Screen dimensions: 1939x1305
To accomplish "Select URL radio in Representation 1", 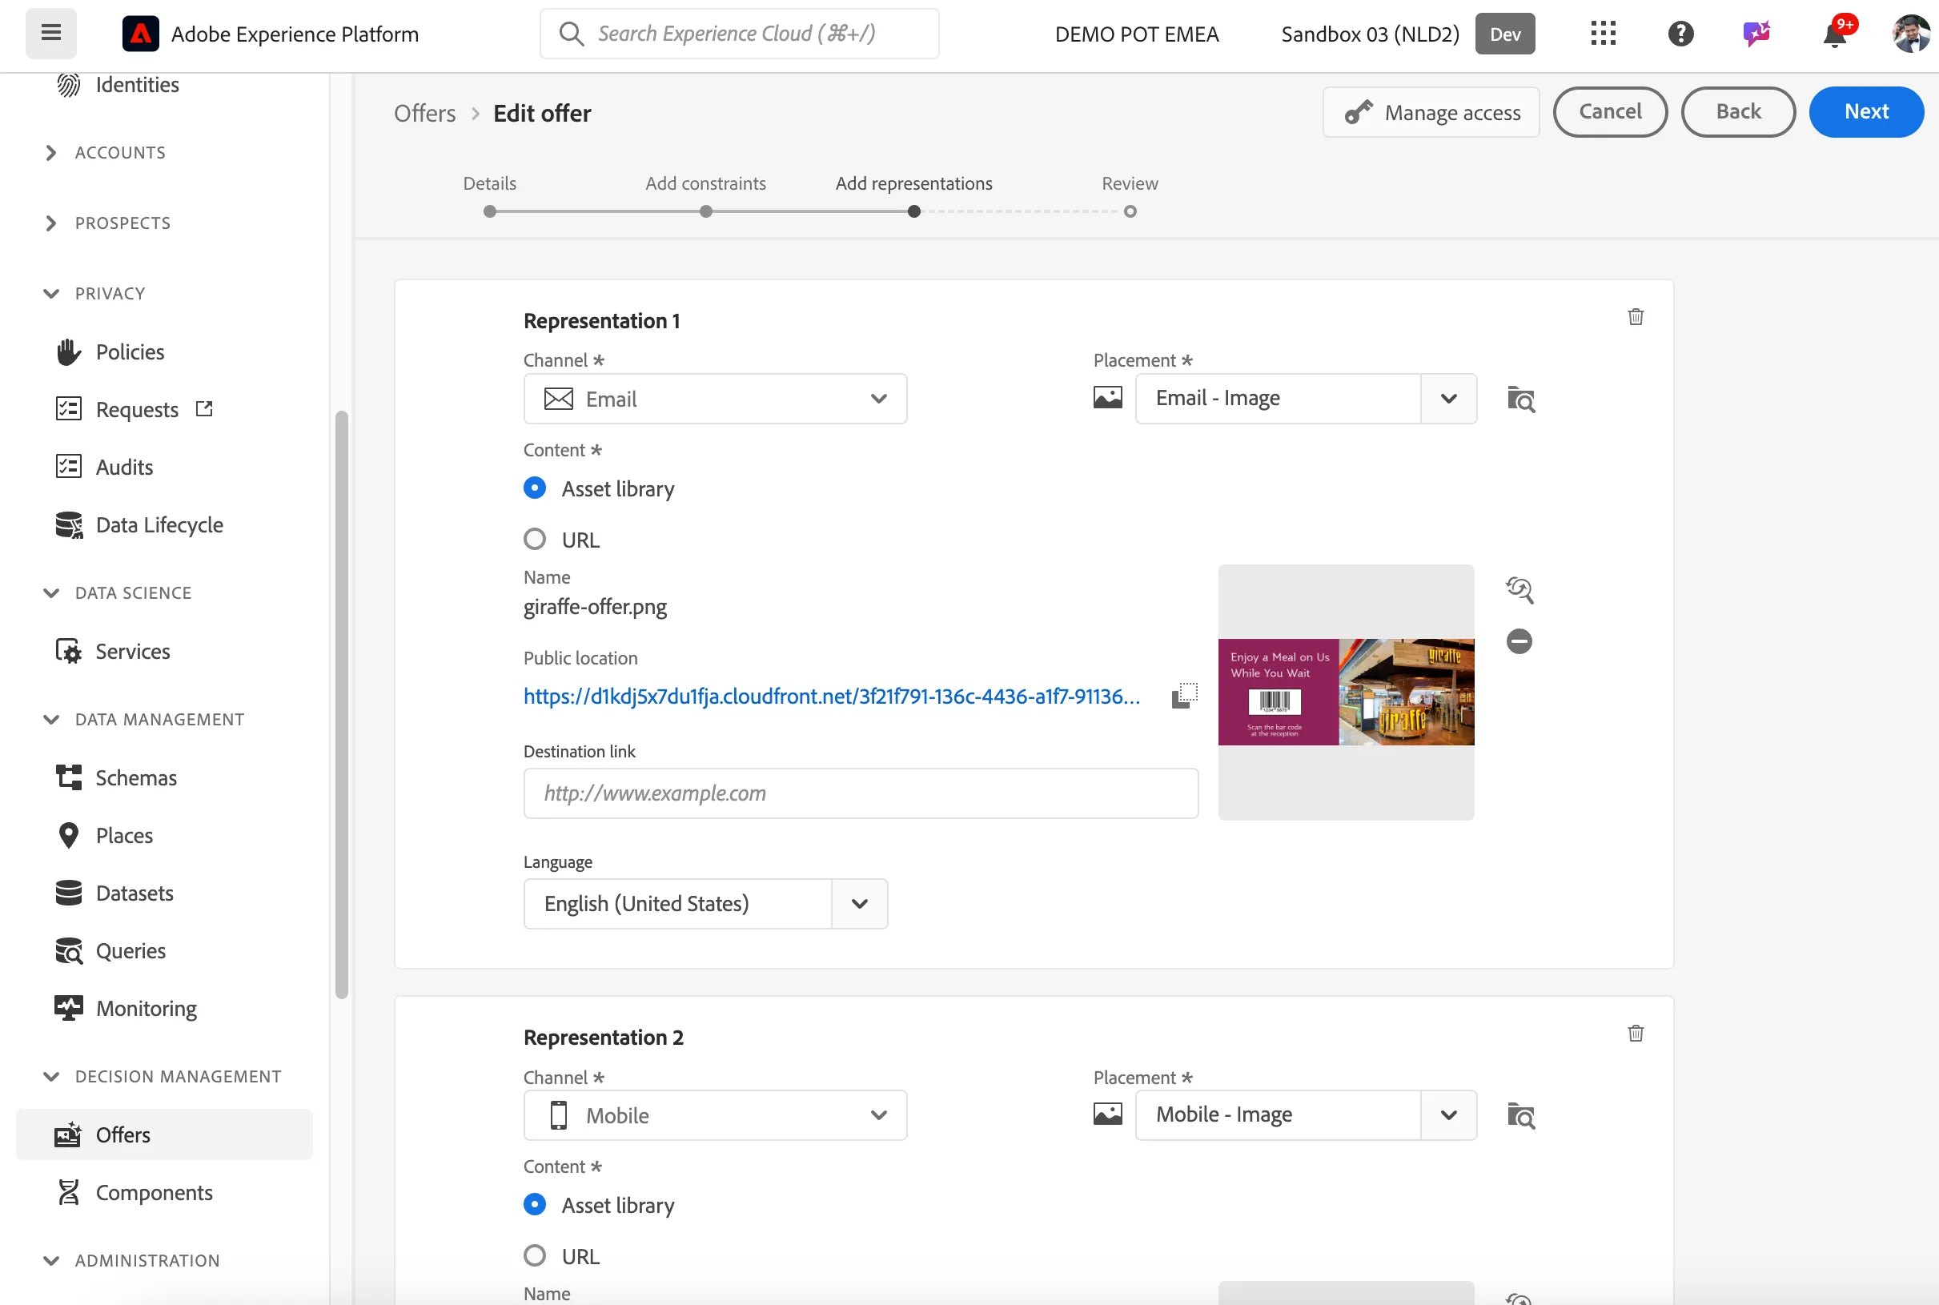I will tap(535, 540).
